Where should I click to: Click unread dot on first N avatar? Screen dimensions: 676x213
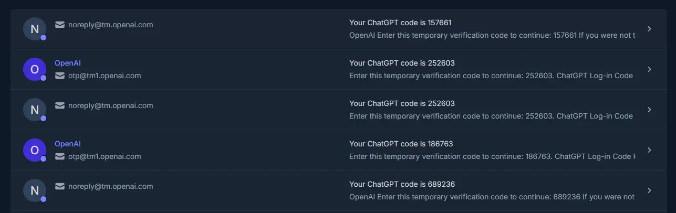pyautogui.click(x=43, y=38)
